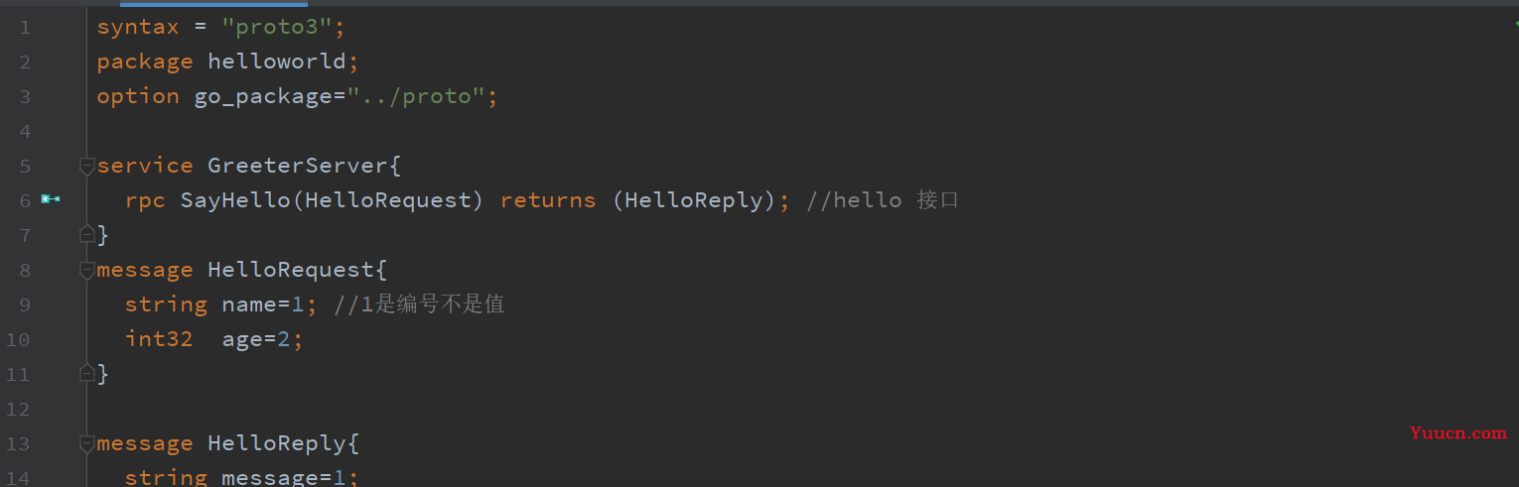Click the gutter navigation icon beside SayHello rpc
This screenshot has height=487, width=1519.
51,199
